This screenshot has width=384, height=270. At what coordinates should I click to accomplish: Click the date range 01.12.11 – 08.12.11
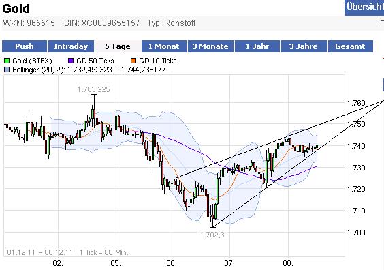(39, 252)
